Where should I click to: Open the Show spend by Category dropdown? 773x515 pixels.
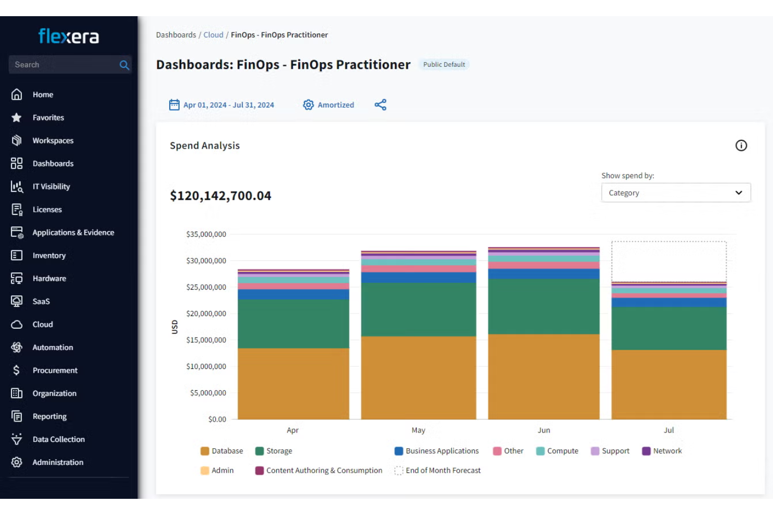(675, 193)
